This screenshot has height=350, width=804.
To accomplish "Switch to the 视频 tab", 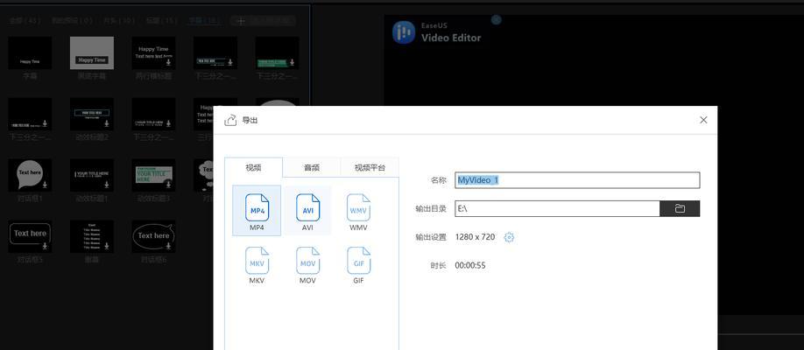I will 253,168.
